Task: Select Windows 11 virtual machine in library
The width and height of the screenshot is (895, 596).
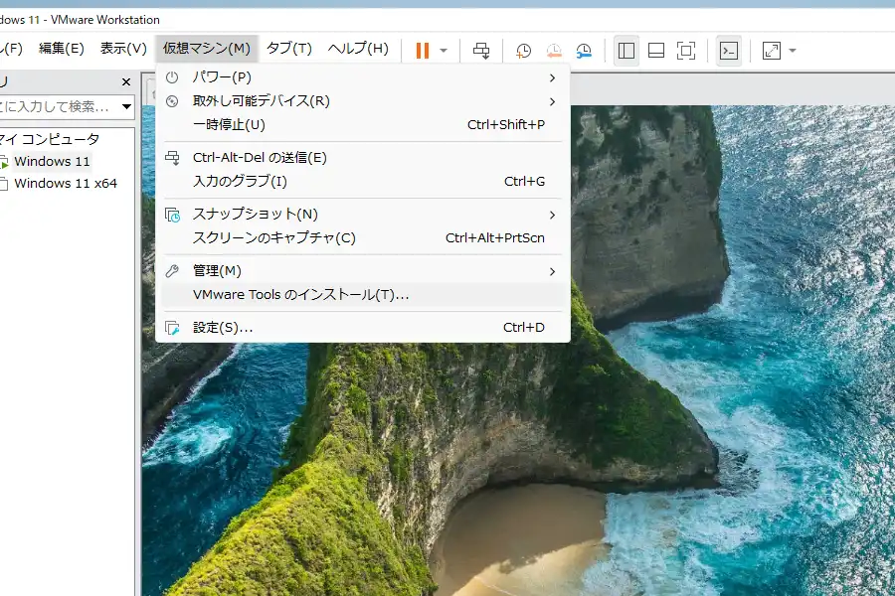Action: pyautogui.click(x=52, y=161)
